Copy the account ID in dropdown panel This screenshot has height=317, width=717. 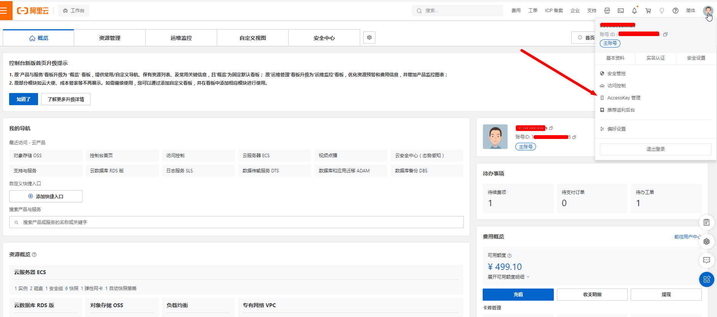point(665,35)
